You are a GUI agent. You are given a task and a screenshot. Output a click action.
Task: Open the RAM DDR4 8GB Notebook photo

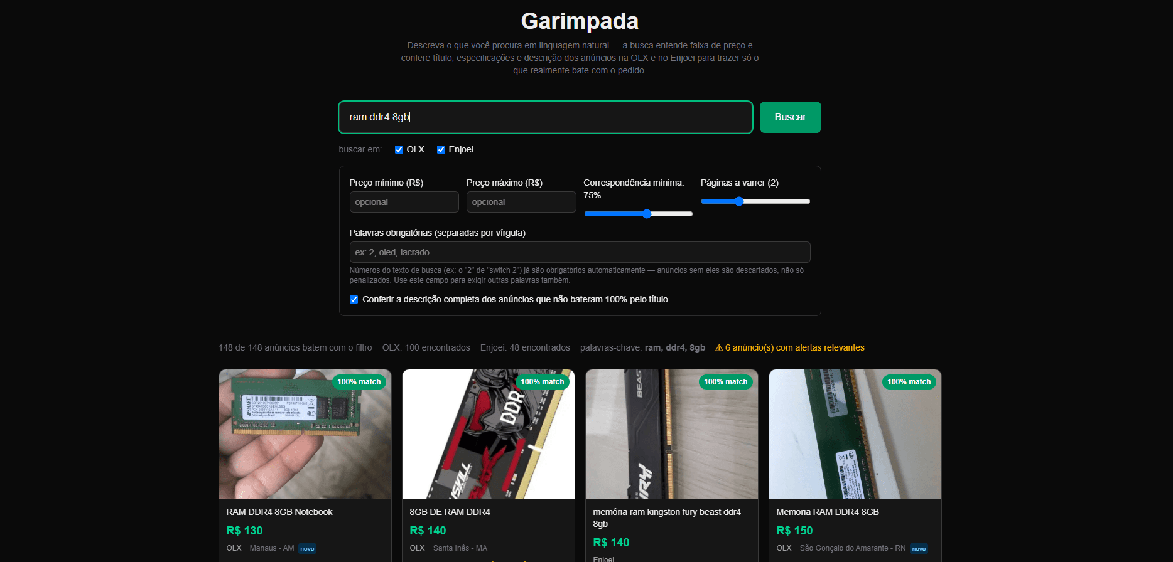[x=305, y=434]
